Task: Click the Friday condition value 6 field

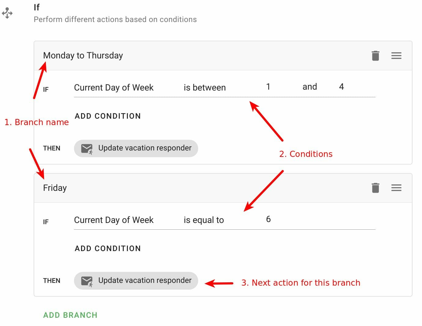Action: click(268, 219)
